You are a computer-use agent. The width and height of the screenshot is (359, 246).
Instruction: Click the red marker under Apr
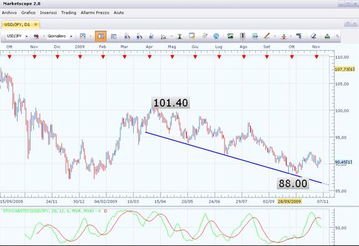tap(149, 56)
